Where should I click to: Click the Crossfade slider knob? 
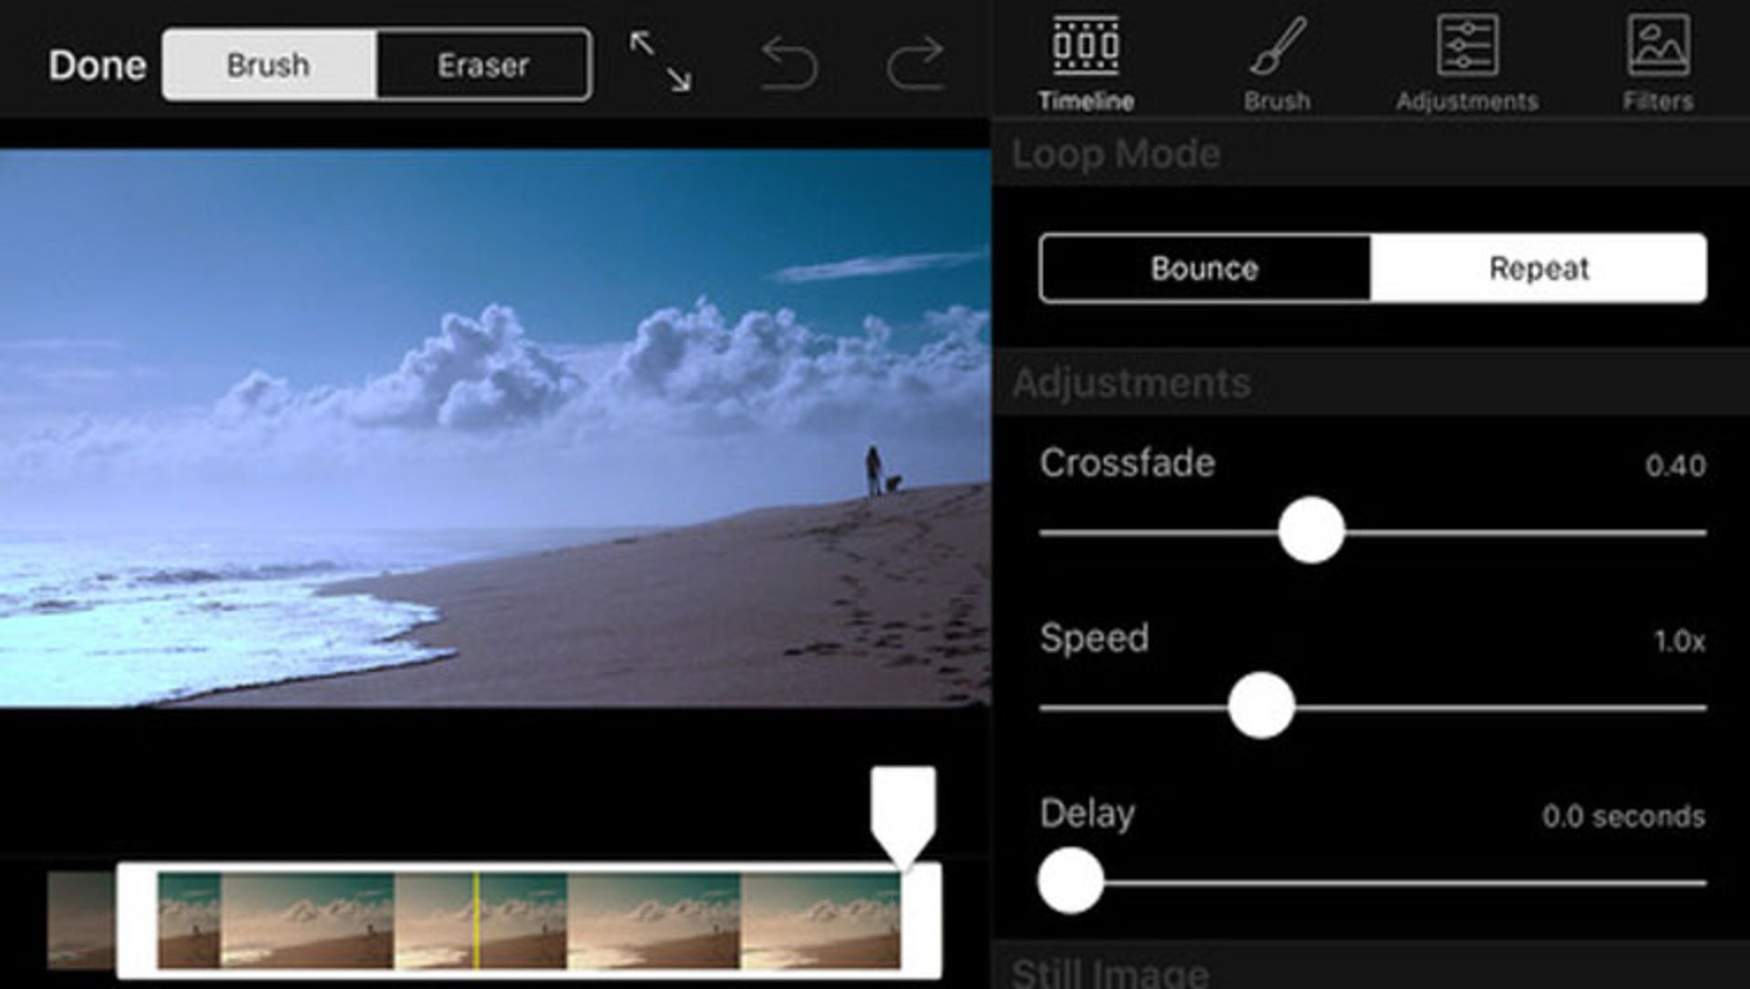pyautogui.click(x=1311, y=531)
